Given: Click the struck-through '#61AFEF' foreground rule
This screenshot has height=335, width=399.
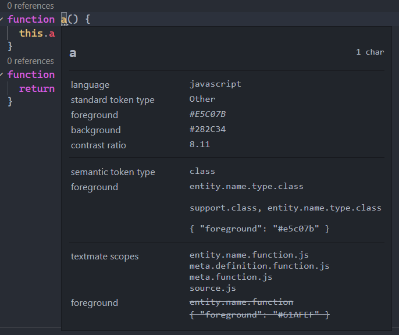Looking at the screenshot, I should click(259, 315).
